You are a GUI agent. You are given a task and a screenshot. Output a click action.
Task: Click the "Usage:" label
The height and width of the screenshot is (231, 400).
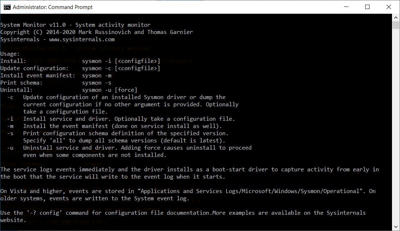point(10,54)
